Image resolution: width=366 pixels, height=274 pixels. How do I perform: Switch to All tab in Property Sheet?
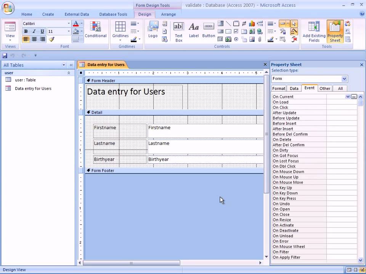click(x=340, y=89)
